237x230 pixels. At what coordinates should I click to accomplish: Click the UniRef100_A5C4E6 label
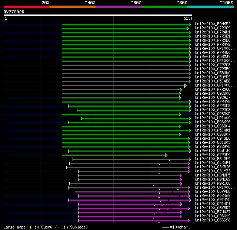point(213,81)
